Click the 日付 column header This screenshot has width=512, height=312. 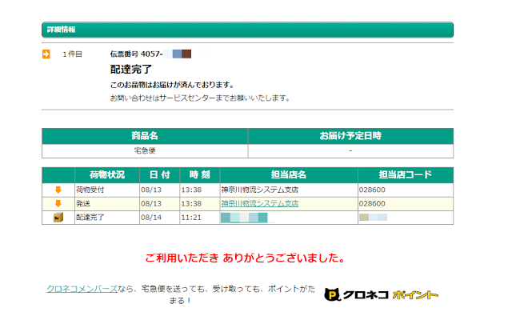[160, 175]
